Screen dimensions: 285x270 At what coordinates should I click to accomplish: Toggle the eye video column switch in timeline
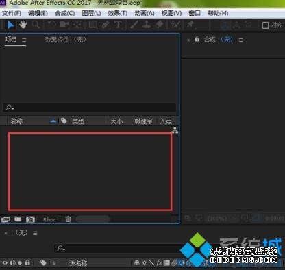(5, 263)
